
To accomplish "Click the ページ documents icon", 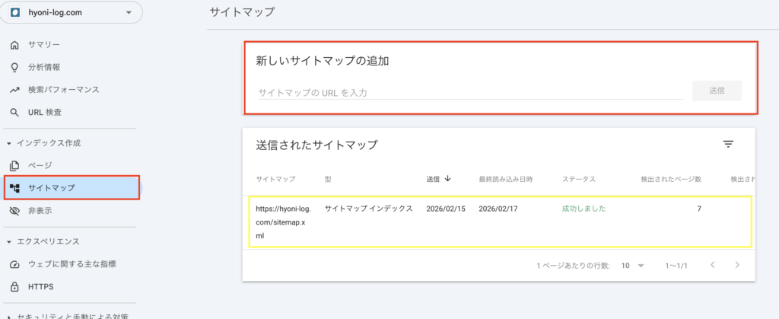I will click(14, 165).
